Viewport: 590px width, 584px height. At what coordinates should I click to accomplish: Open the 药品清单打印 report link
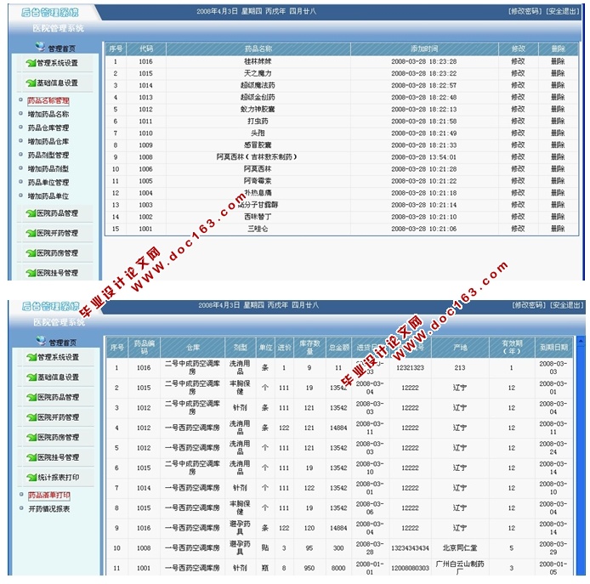point(49,496)
